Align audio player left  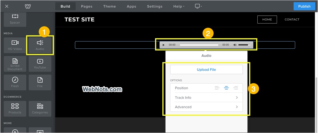coord(217,88)
